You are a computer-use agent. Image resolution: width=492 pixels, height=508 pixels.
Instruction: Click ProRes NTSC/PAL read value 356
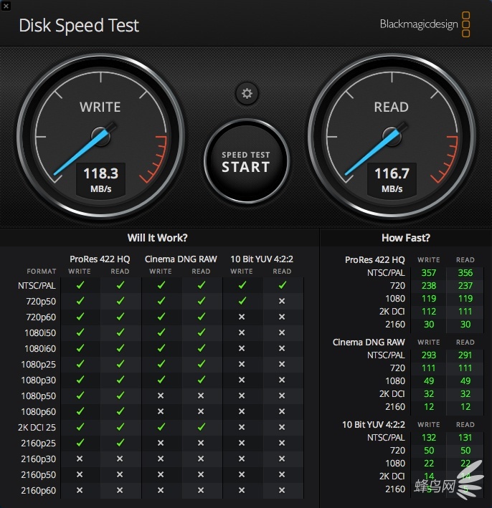coord(465,273)
